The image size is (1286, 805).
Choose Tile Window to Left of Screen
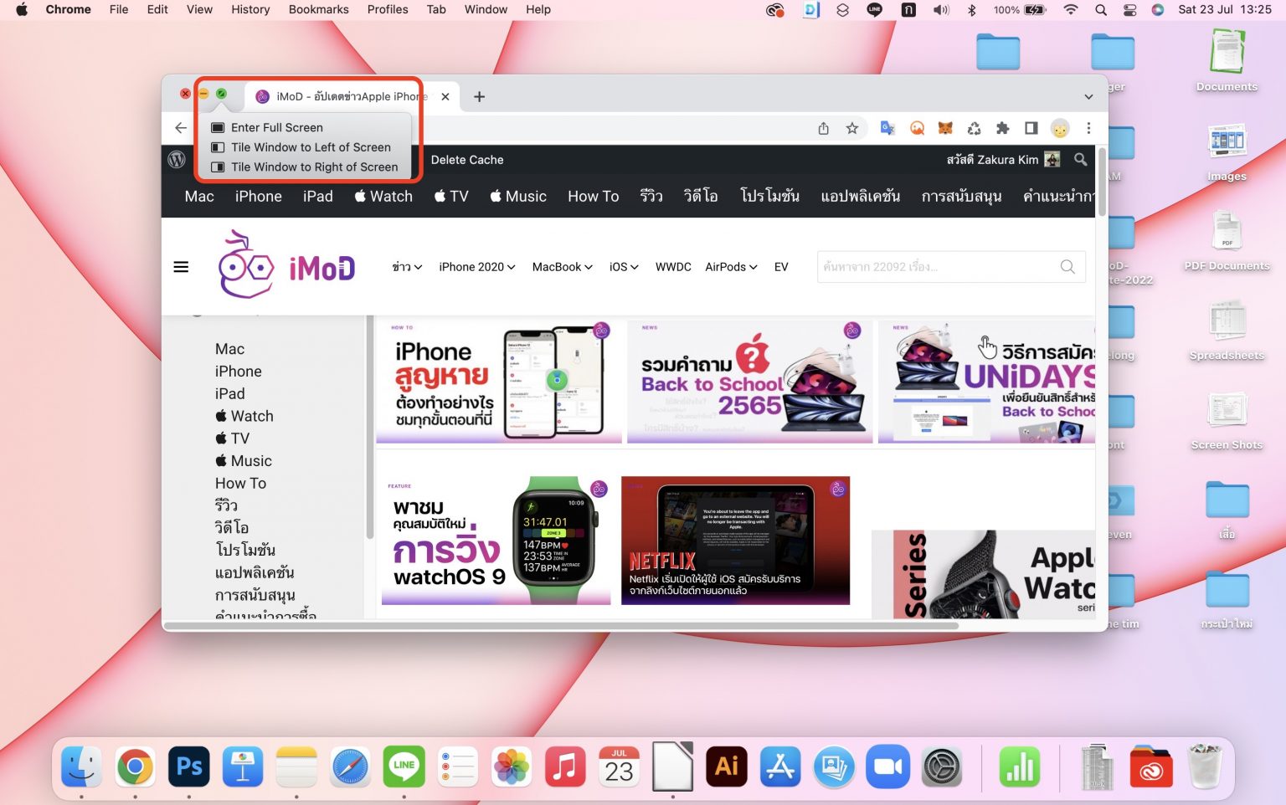[311, 147]
